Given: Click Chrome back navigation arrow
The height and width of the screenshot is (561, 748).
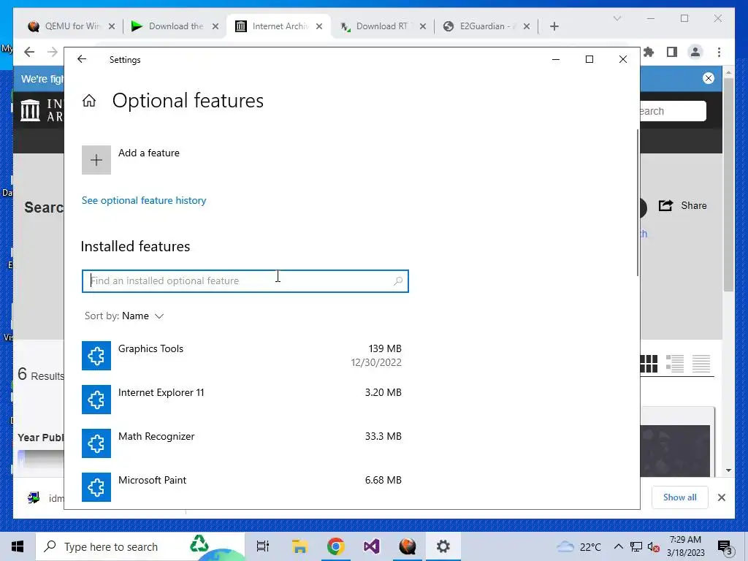Looking at the screenshot, I should pos(29,52).
